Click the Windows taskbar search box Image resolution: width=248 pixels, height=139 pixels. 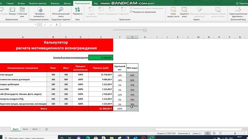(x=30, y=137)
